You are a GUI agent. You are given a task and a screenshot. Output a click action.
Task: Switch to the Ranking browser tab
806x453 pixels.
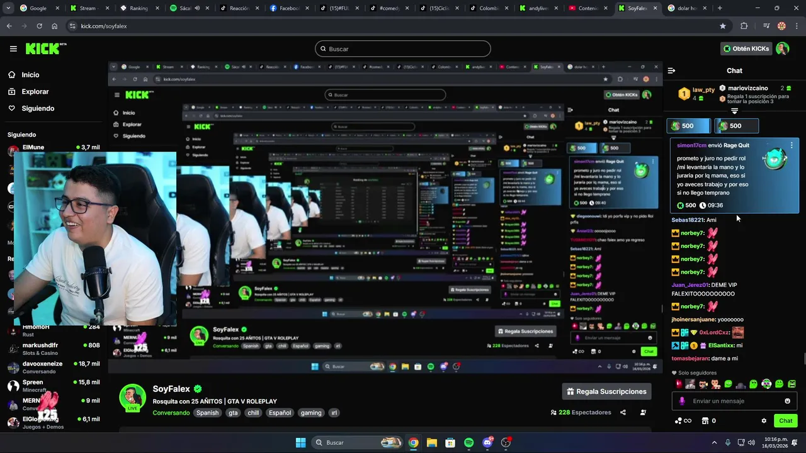pos(139,8)
